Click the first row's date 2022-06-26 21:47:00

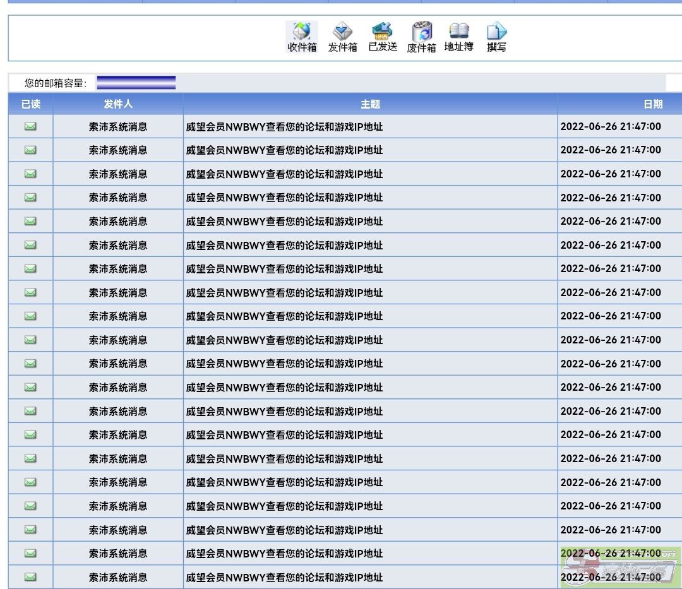pos(611,127)
